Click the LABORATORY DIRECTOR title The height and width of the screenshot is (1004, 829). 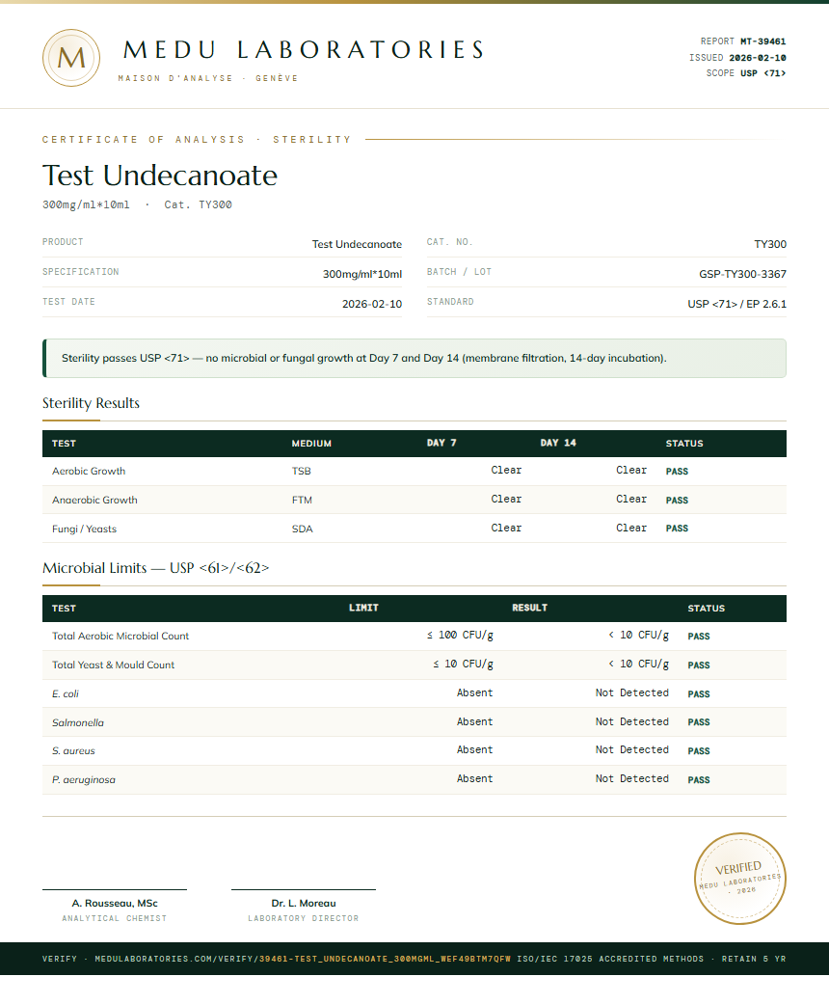click(x=304, y=918)
